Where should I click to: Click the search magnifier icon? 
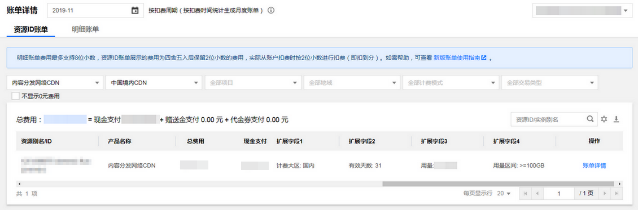(590, 119)
